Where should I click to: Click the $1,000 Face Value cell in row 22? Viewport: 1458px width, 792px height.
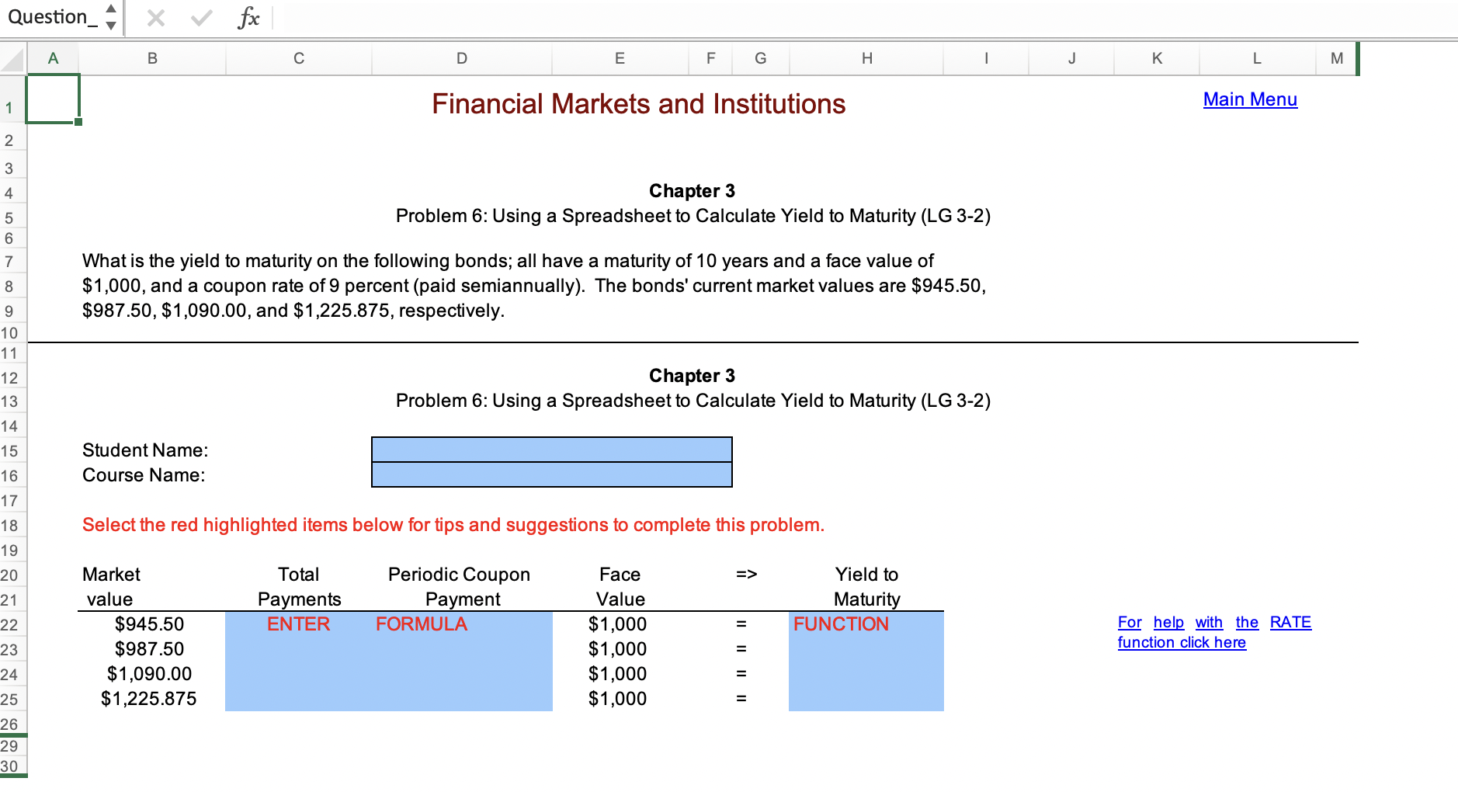tap(618, 624)
